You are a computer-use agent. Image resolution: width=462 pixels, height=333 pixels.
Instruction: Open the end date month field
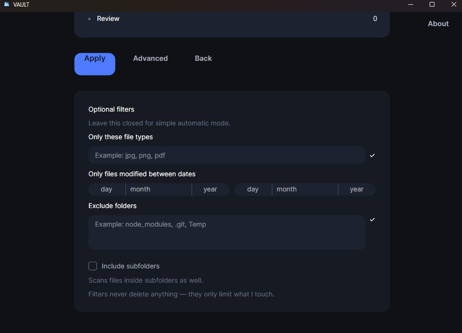coord(305,190)
